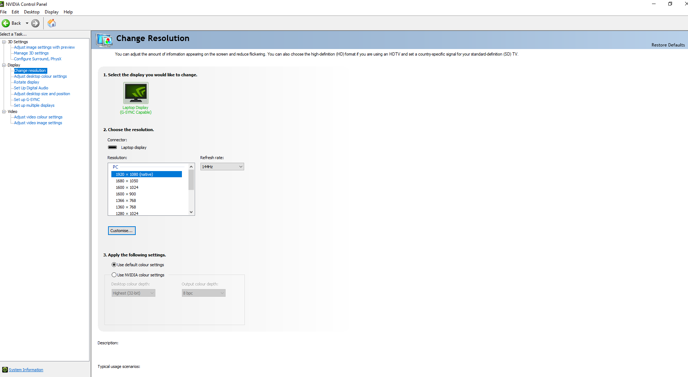Select 1600 × 1024 resolution

147,187
